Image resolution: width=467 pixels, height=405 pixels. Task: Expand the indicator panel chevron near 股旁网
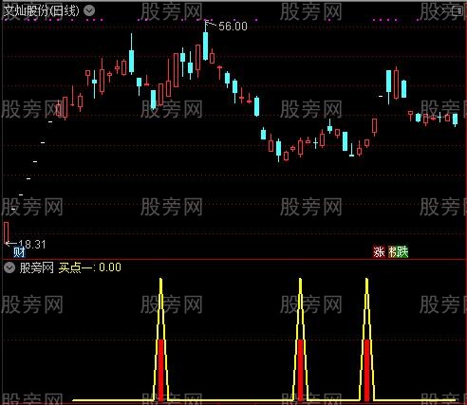[x=9, y=267]
